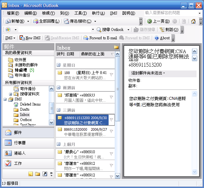Click 全部回覆 reply all icon
The height and width of the screenshot is (188, 204).
tap(36, 21)
